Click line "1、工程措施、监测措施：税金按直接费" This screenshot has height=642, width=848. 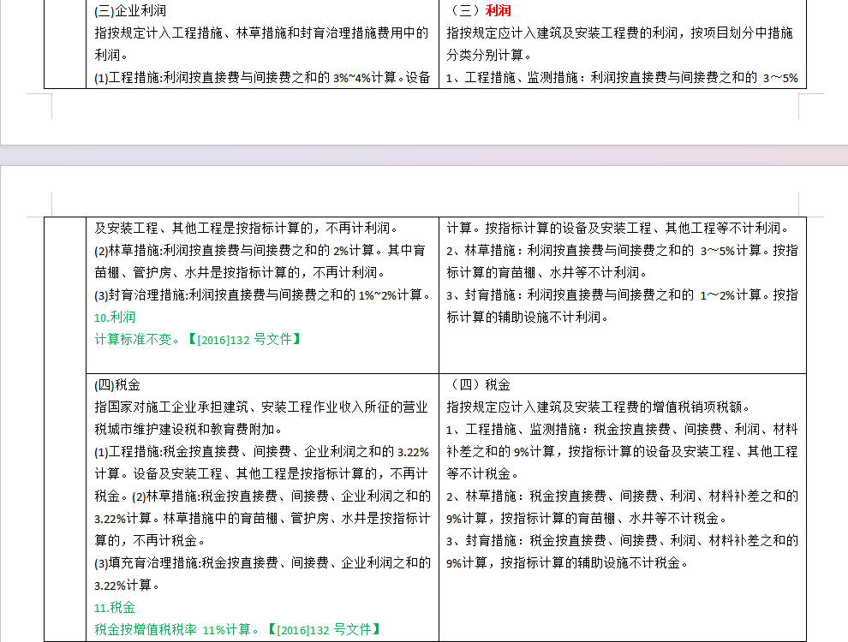coord(621,429)
